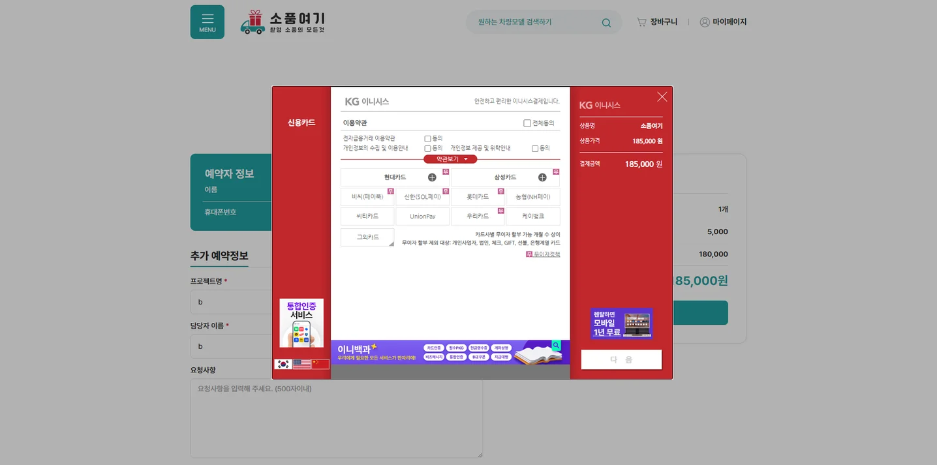
Task: Click the search magnifier icon
Action: 606,23
